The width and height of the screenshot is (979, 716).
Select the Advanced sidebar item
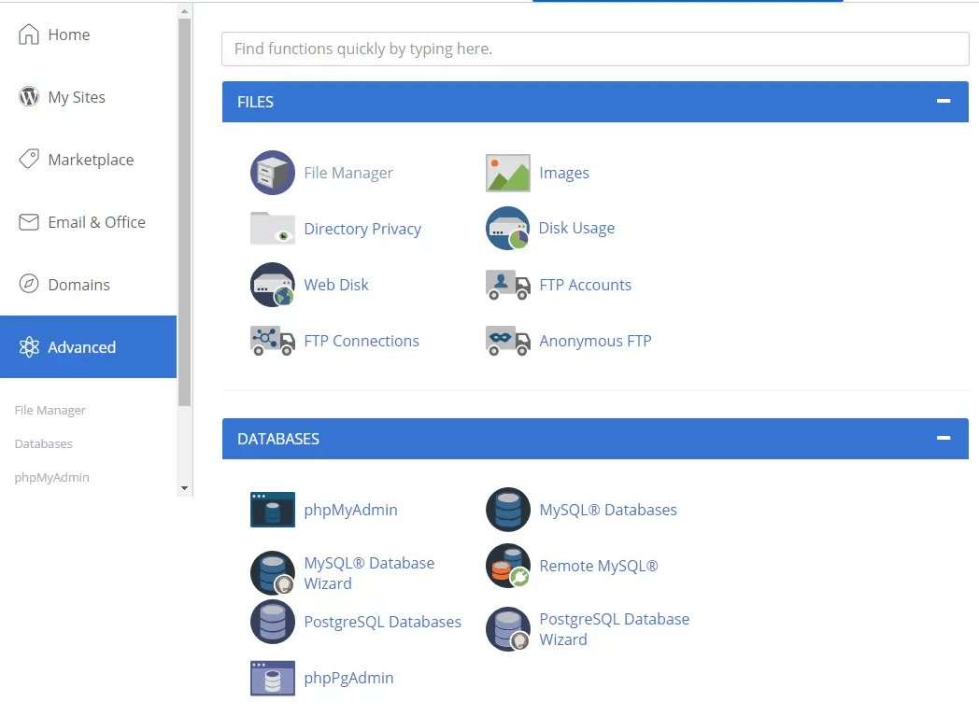click(x=88, y=346)
